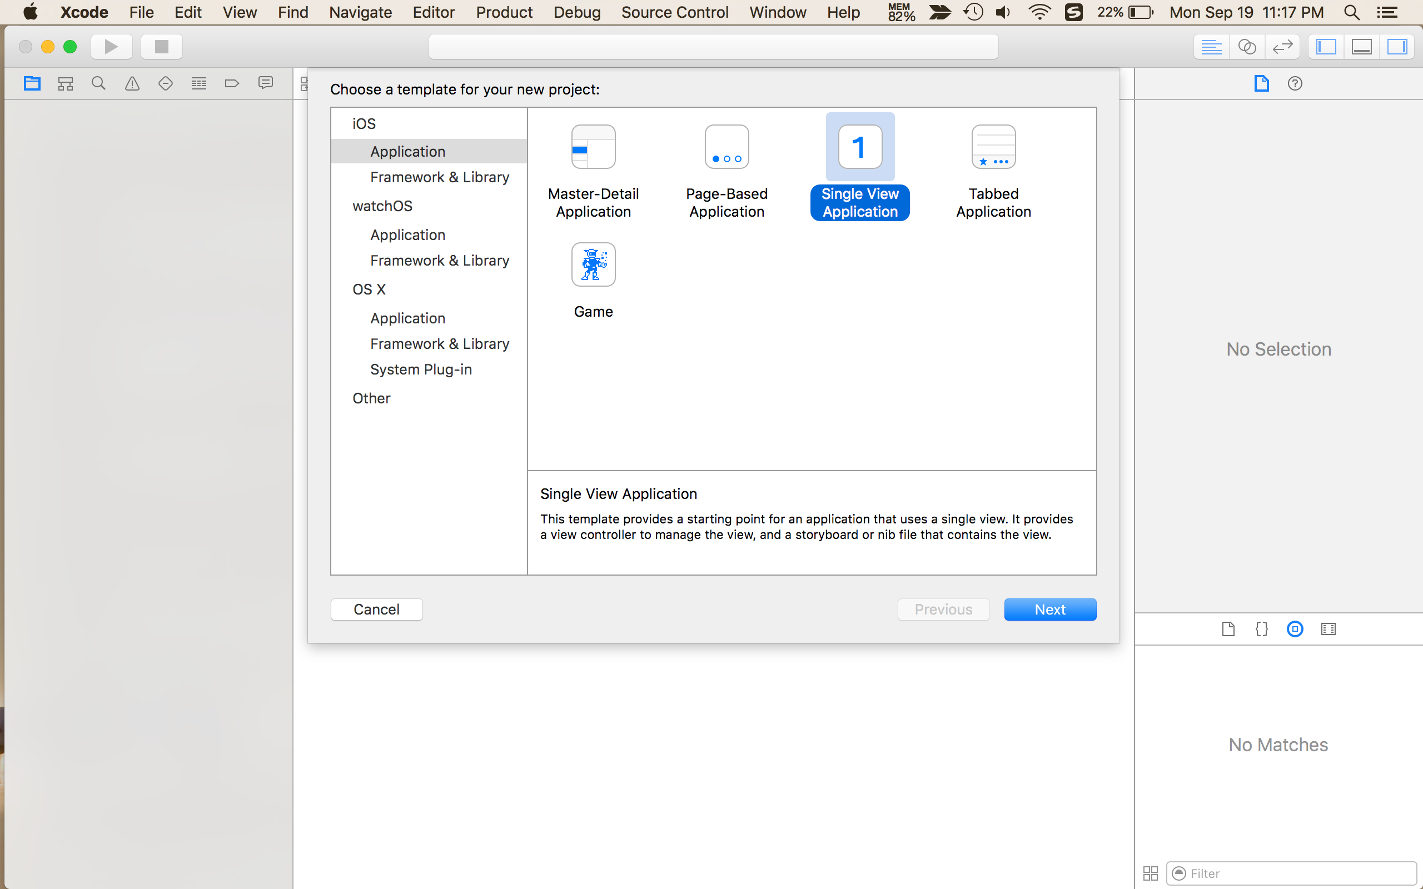Toggle the Utilities panel visibility
The image size is (1423, 889).
point(1396,47)
